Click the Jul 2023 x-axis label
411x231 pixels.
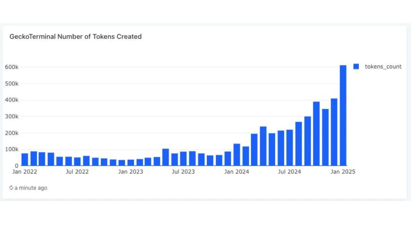click(x=183, y=172)
